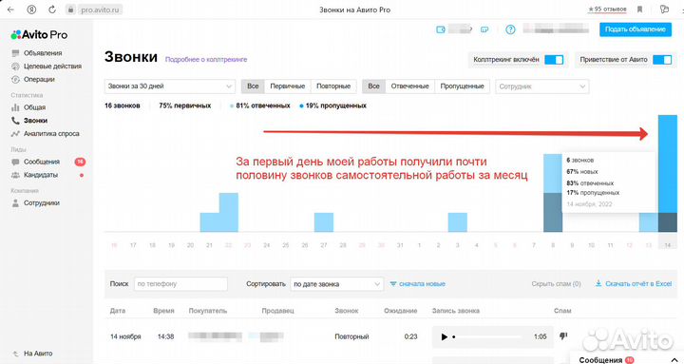Screen dimensions: 684x364
Task: Open Звонки за 30 дней dropdown
Action: (170, 86)
